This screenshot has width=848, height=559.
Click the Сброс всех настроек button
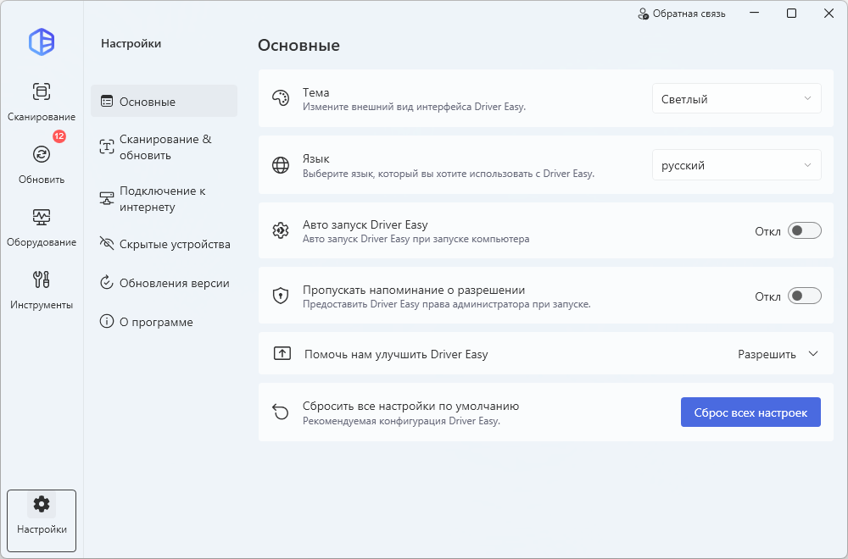tap(750, 412)
